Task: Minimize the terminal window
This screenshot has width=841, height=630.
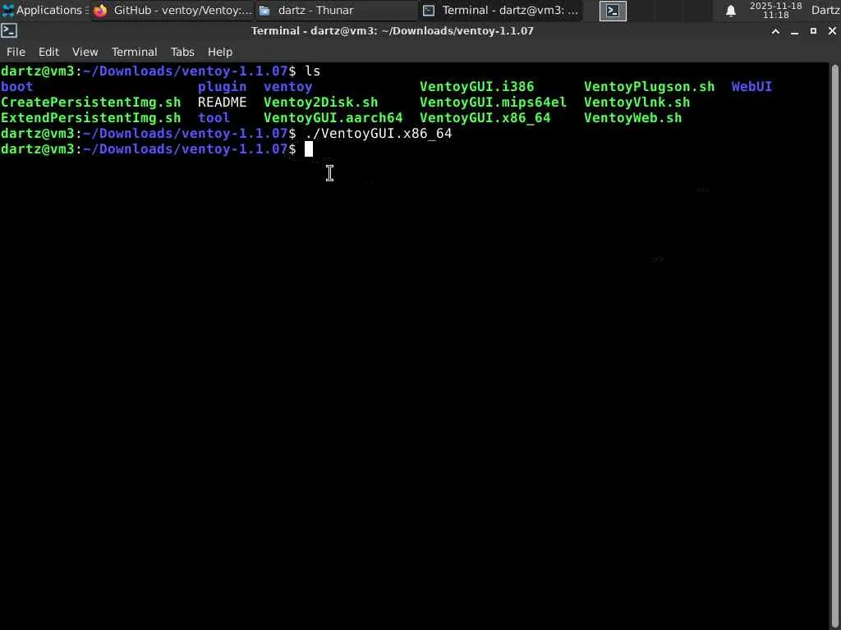Action: pyautogui.click(x=794, y=32)
